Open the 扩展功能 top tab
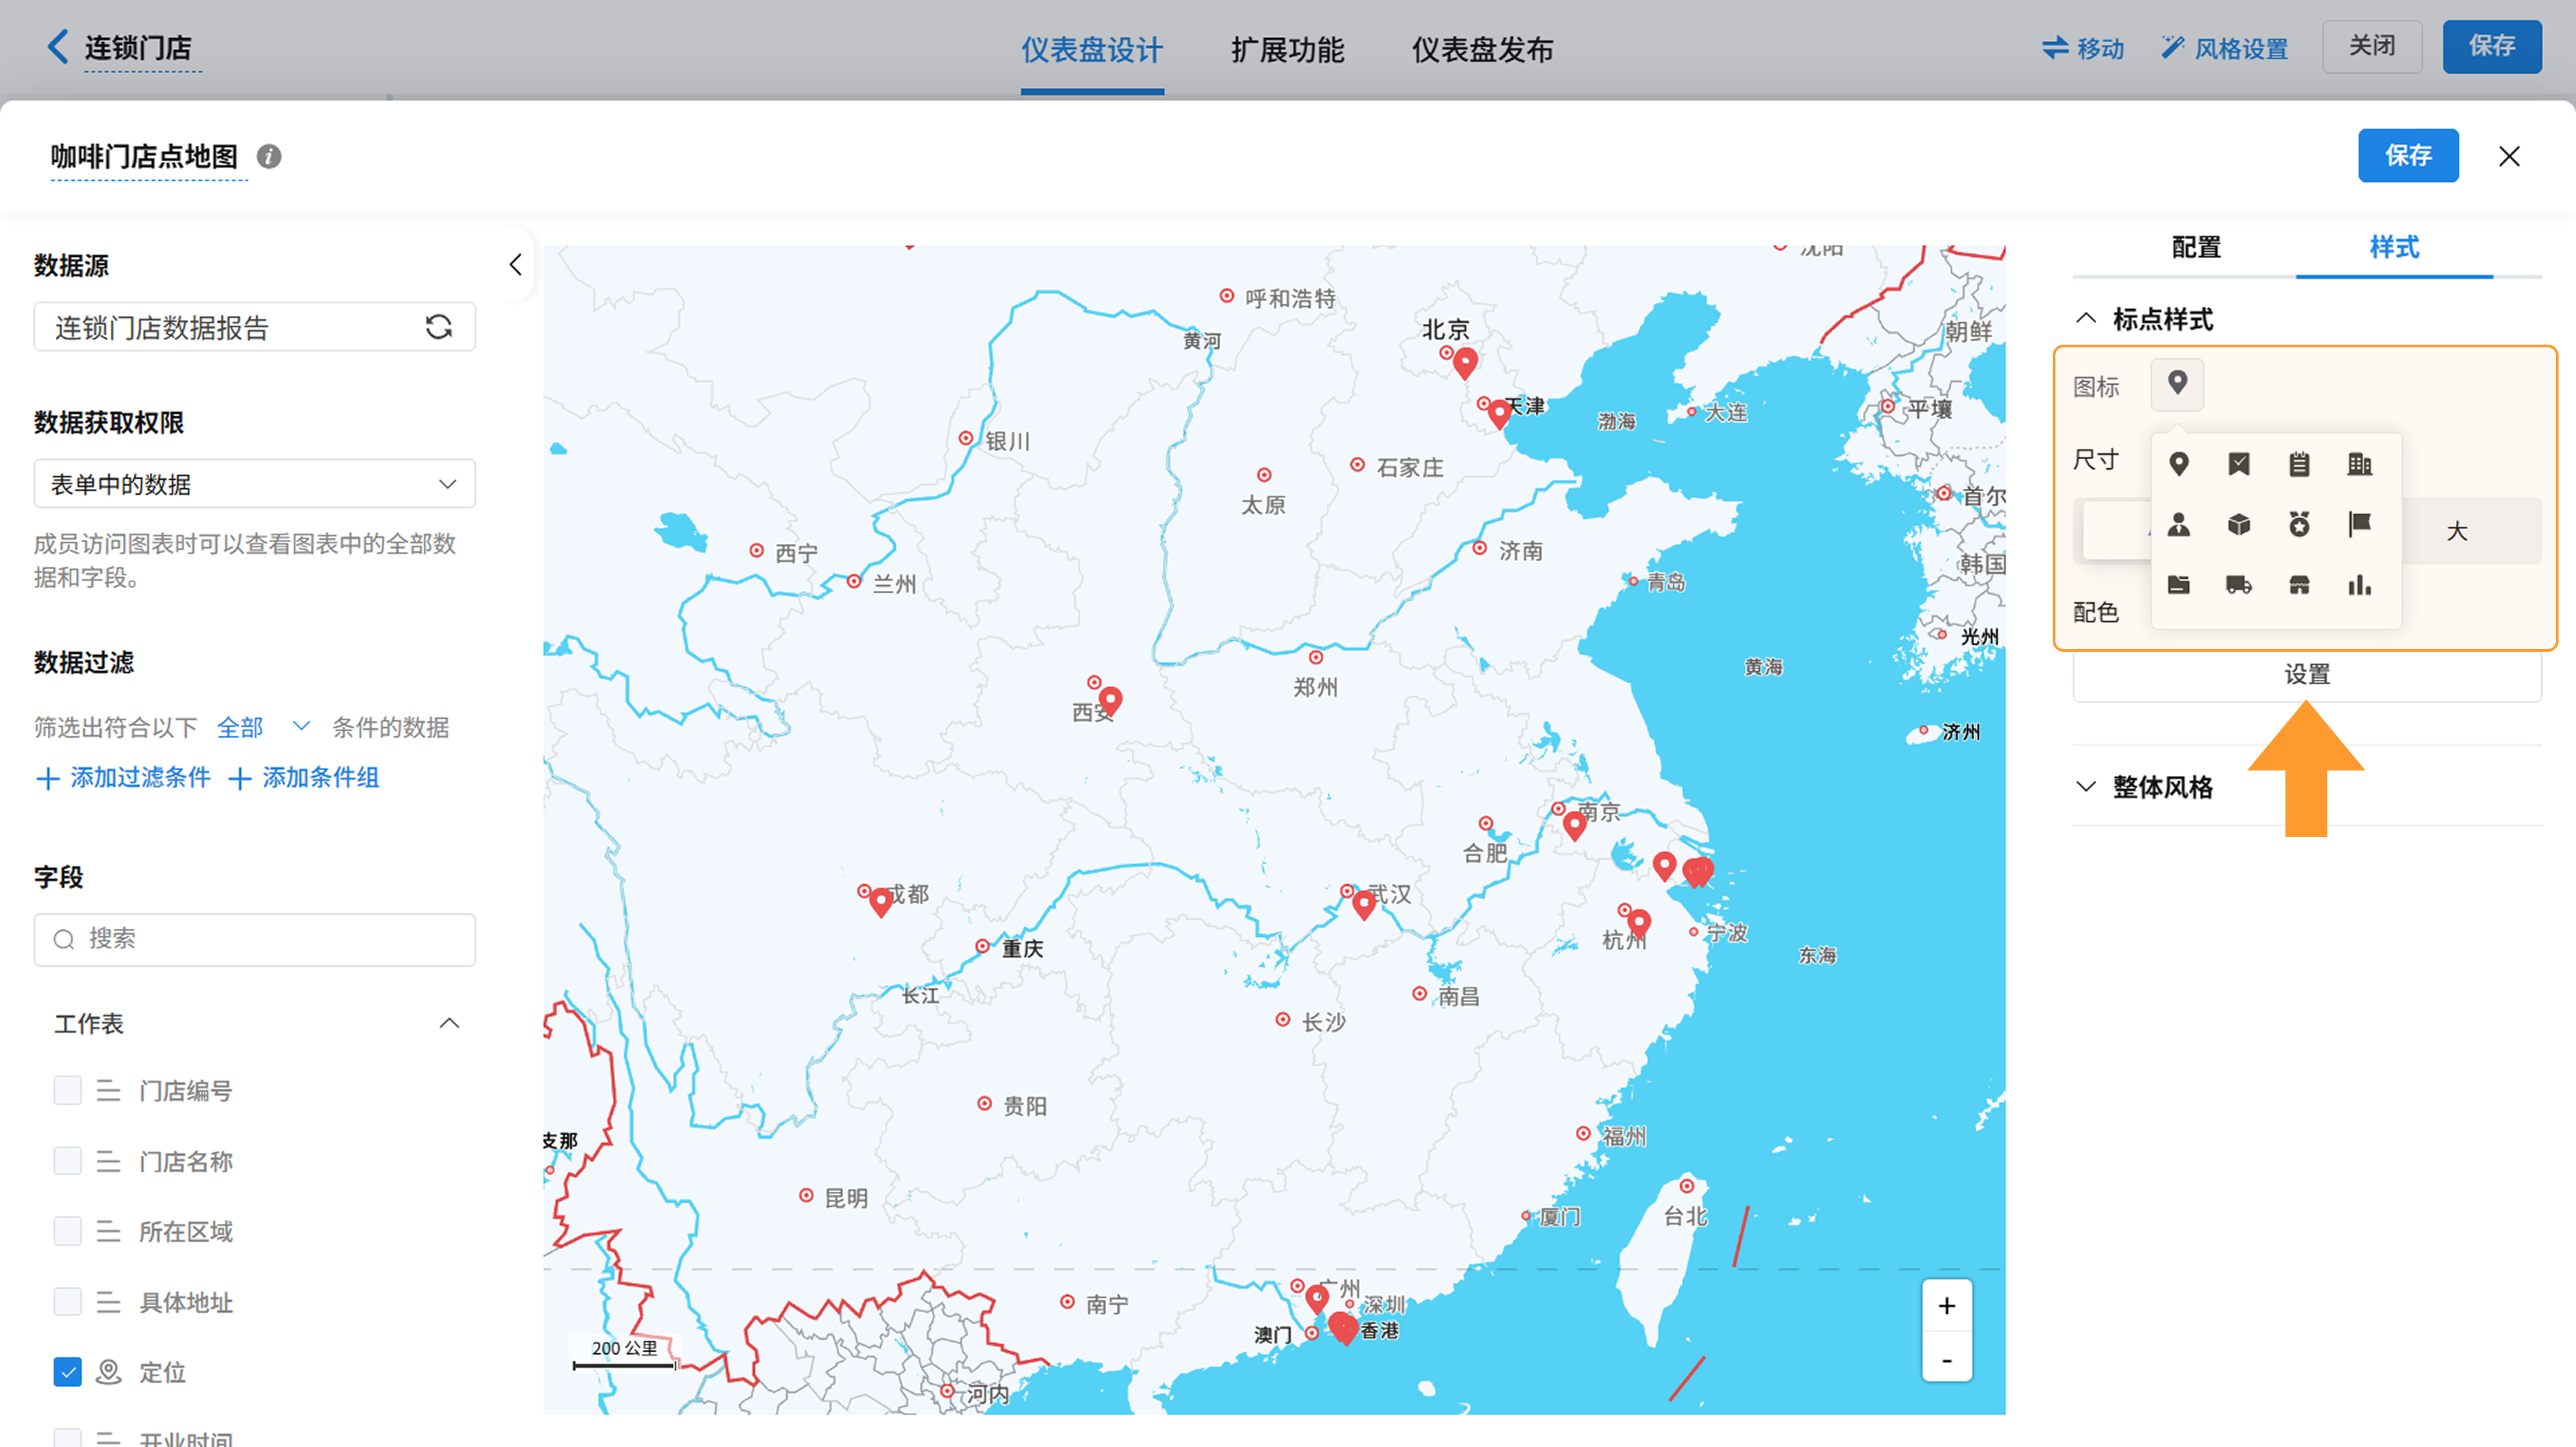 pyautogui.click(x=1287, y=50)
